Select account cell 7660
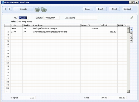This screenshot has height=102, width=139. tap(16, 29)
